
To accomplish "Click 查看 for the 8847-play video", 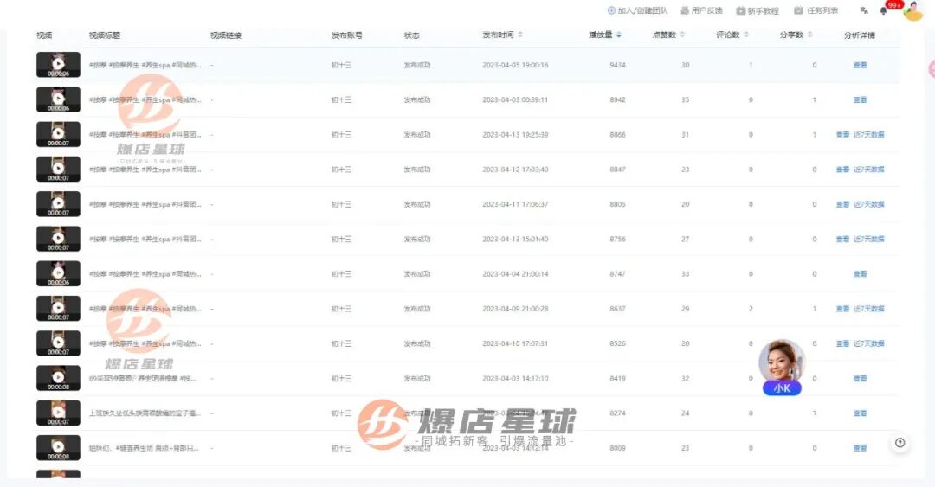I will [x=842, y=170].
